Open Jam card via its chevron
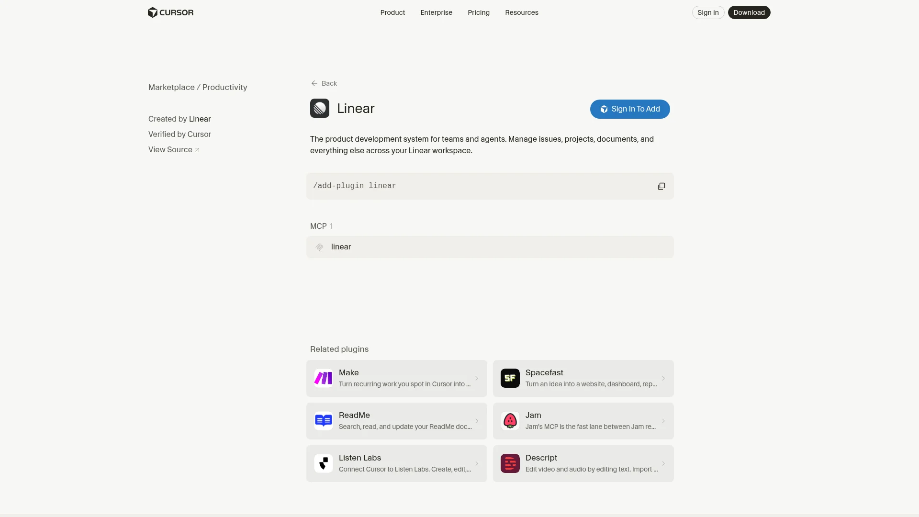 click(x=663, y=421)
